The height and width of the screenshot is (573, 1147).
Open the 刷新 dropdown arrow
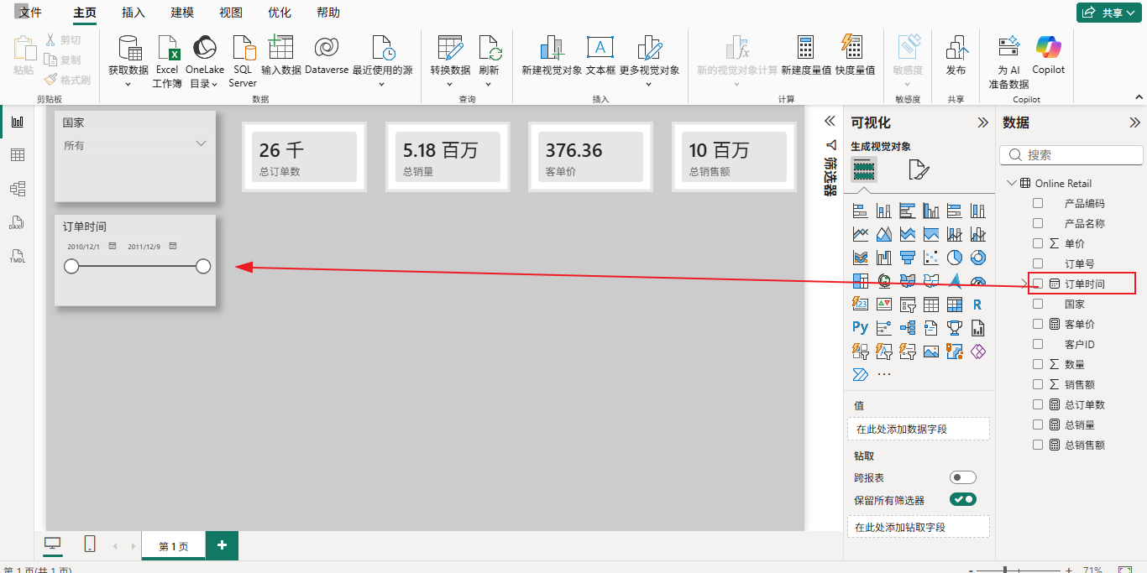click(490, 84)
